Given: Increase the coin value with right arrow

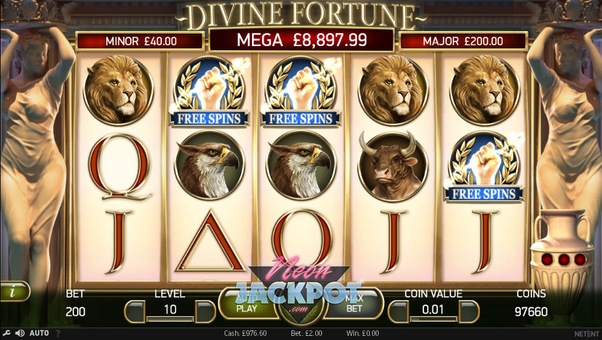Looking at the screenshot, I should tap(469, 311).
